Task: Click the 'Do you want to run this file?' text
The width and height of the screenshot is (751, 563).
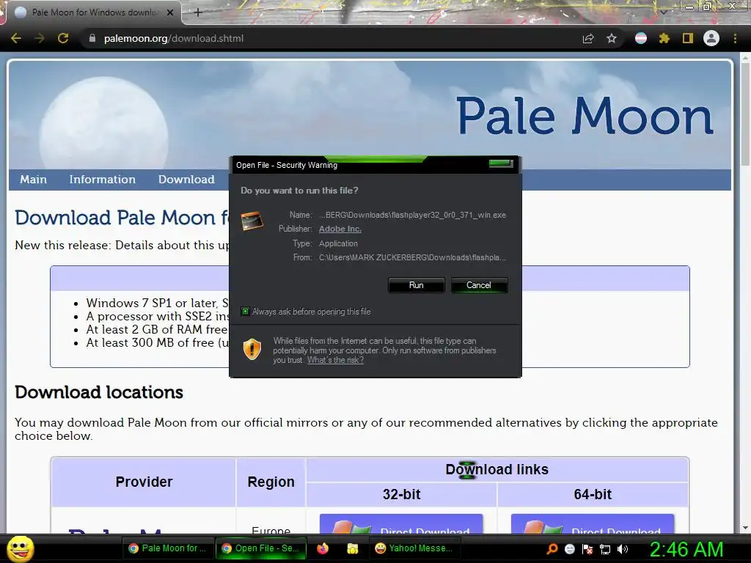Action: click(299, 191)
